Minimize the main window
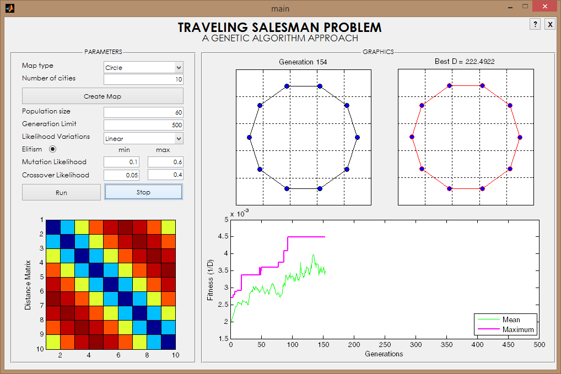 pos(510,7)
